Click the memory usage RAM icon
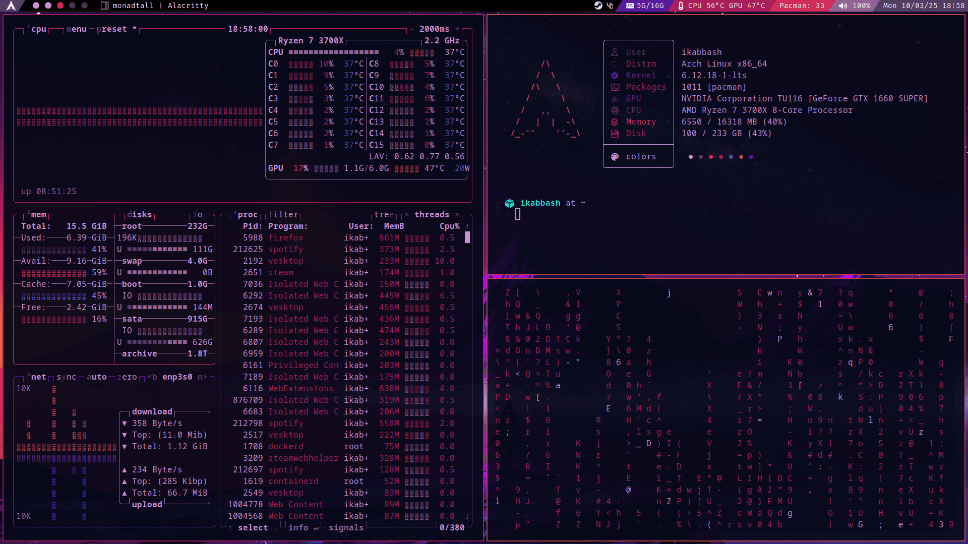 (630, 6)
